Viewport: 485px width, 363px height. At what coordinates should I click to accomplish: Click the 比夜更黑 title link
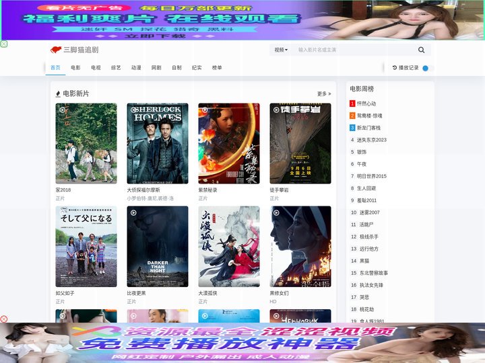(136, 293)
